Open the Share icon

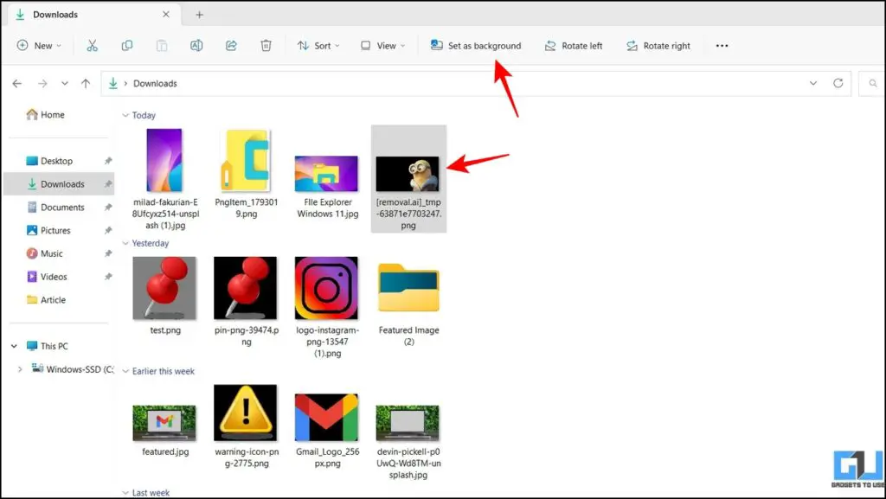231,45
